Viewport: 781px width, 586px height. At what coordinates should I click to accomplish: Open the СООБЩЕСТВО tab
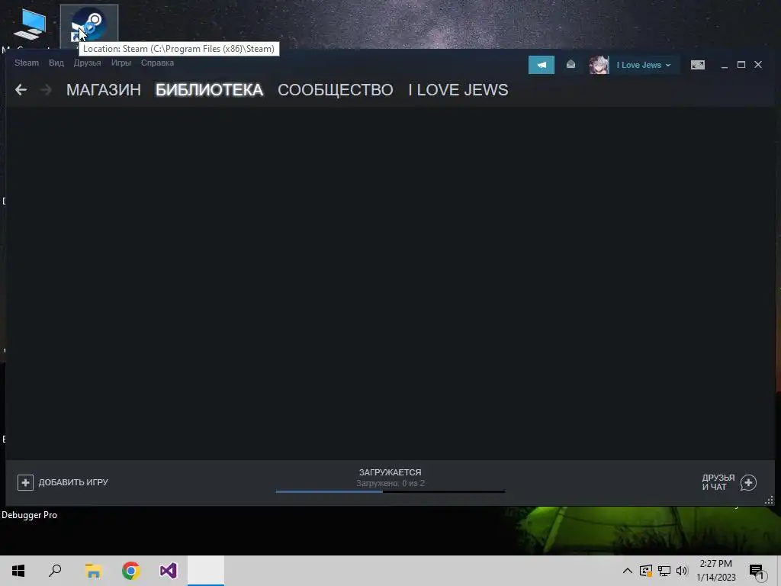336,90
